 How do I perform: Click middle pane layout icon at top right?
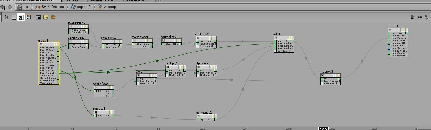[420, 17]
